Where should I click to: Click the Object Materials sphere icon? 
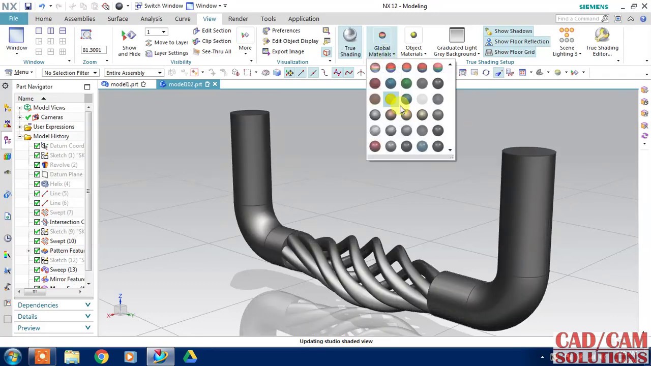click(413, 35)
